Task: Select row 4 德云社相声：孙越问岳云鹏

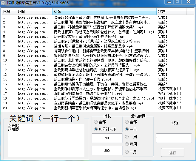Action: pyautogui.click(x=98, y=32)
